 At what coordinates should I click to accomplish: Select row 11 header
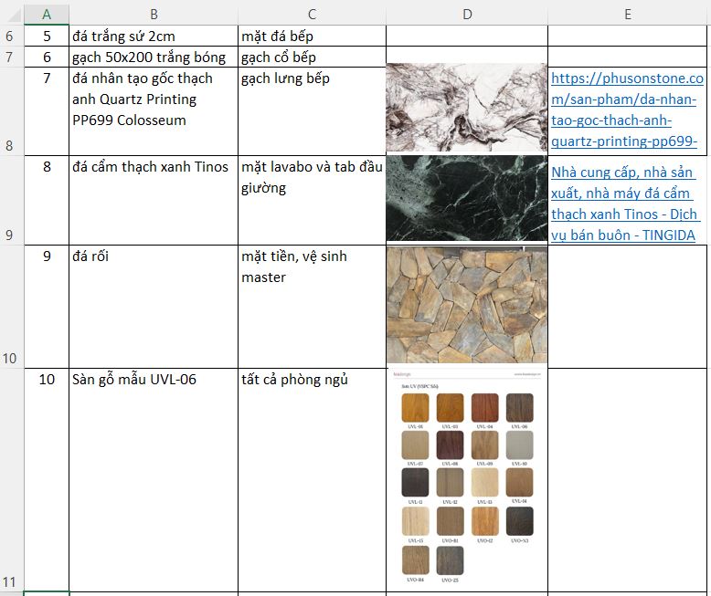point(11,480)
